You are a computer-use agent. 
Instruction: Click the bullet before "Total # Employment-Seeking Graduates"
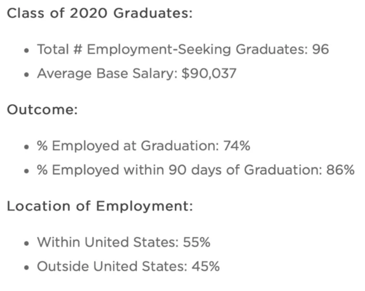[x=27, y=50]
